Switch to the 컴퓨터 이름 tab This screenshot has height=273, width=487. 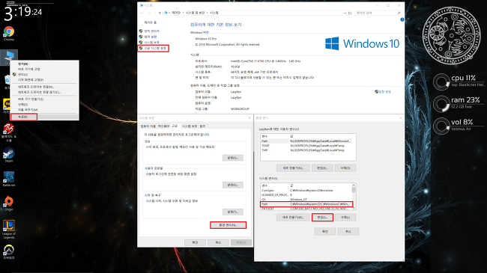point(148,126)
